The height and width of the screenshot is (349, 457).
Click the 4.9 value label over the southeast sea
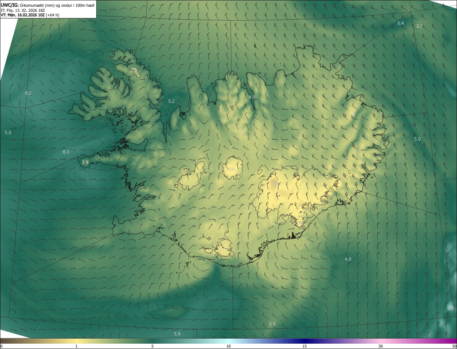(x=348, y=259)
